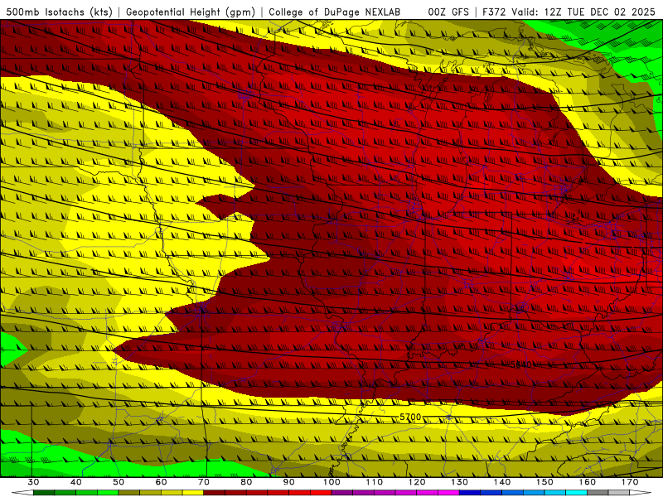The height and width of the screenshot is (497, 663).
Task: Click the 110 value on the color scale
Action: (375, 482)
